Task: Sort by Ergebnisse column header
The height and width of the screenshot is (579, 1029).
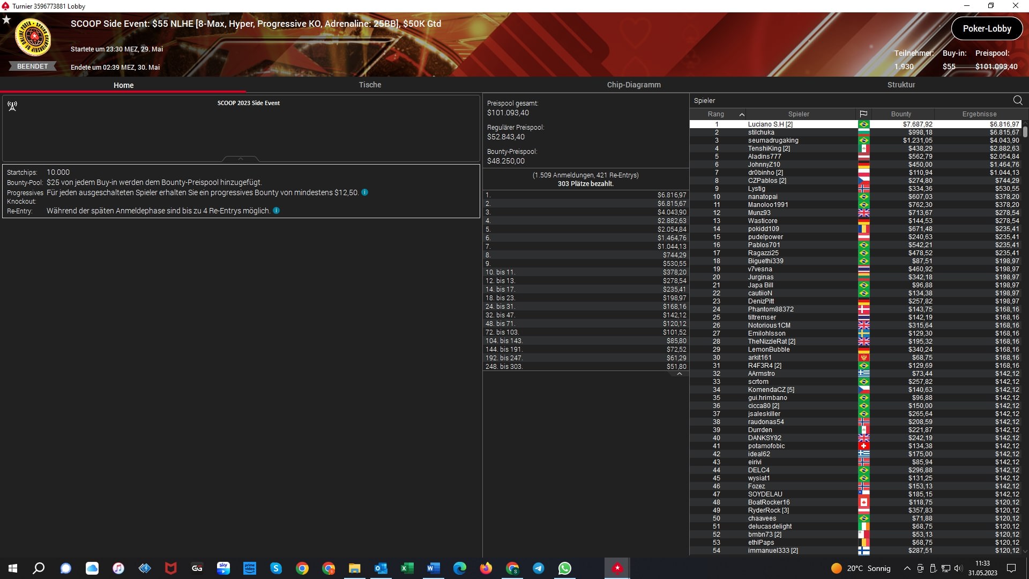Action: (979, 114)
